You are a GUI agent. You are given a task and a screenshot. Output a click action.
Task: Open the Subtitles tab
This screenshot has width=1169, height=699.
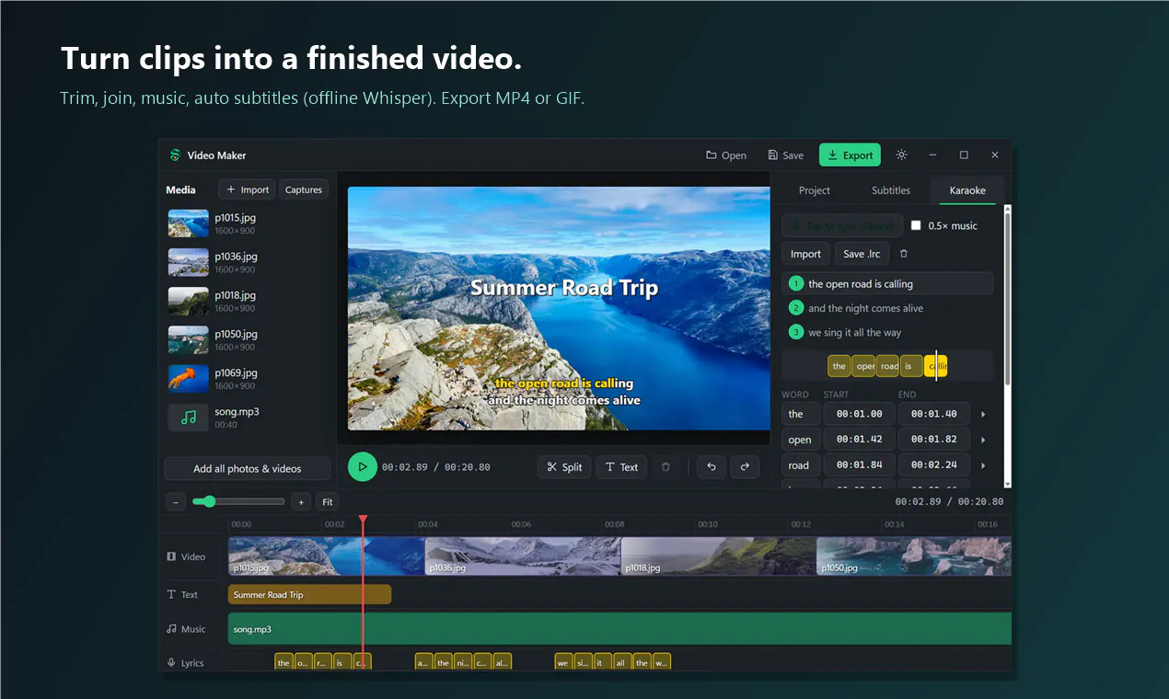(891, 190)
